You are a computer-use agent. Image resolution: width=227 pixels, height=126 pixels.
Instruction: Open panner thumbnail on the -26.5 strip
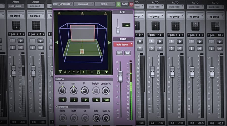[x=195, y=26]
